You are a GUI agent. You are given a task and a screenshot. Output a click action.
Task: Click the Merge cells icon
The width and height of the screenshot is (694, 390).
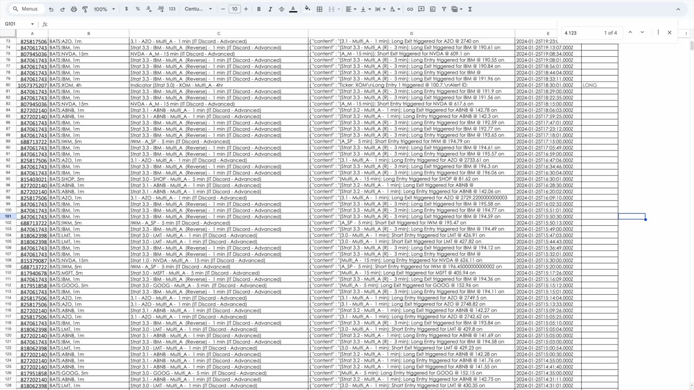tap(331, 9)
